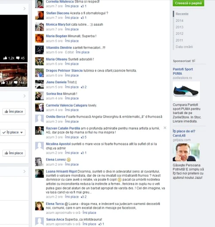Click Ovidiu Berce's blank avatar icon
The width and height of the screenshot is (215, 227).
[x=40, y=119]
